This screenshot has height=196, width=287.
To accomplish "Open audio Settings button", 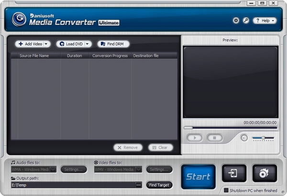I will click(74, 170).
